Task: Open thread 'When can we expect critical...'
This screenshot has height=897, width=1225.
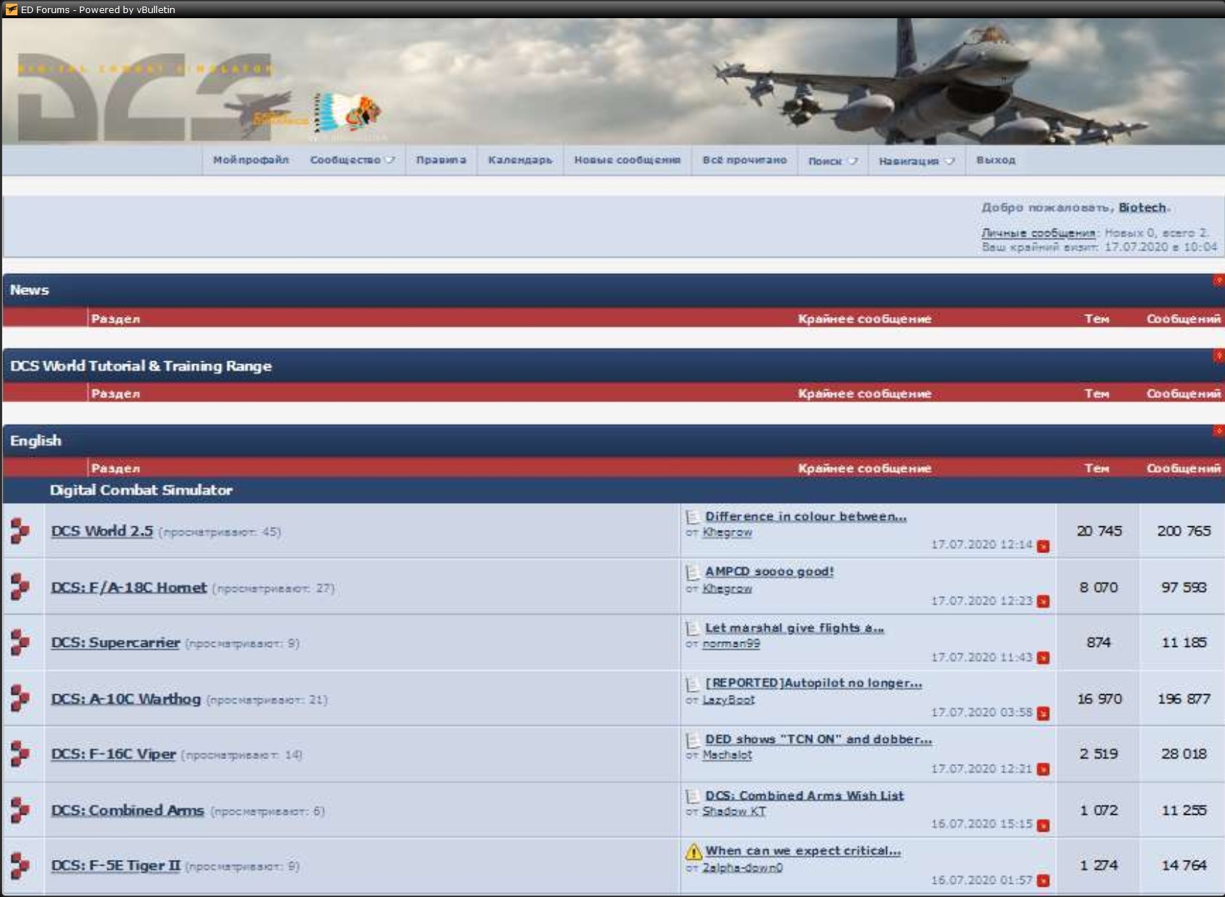Action: 803,850
